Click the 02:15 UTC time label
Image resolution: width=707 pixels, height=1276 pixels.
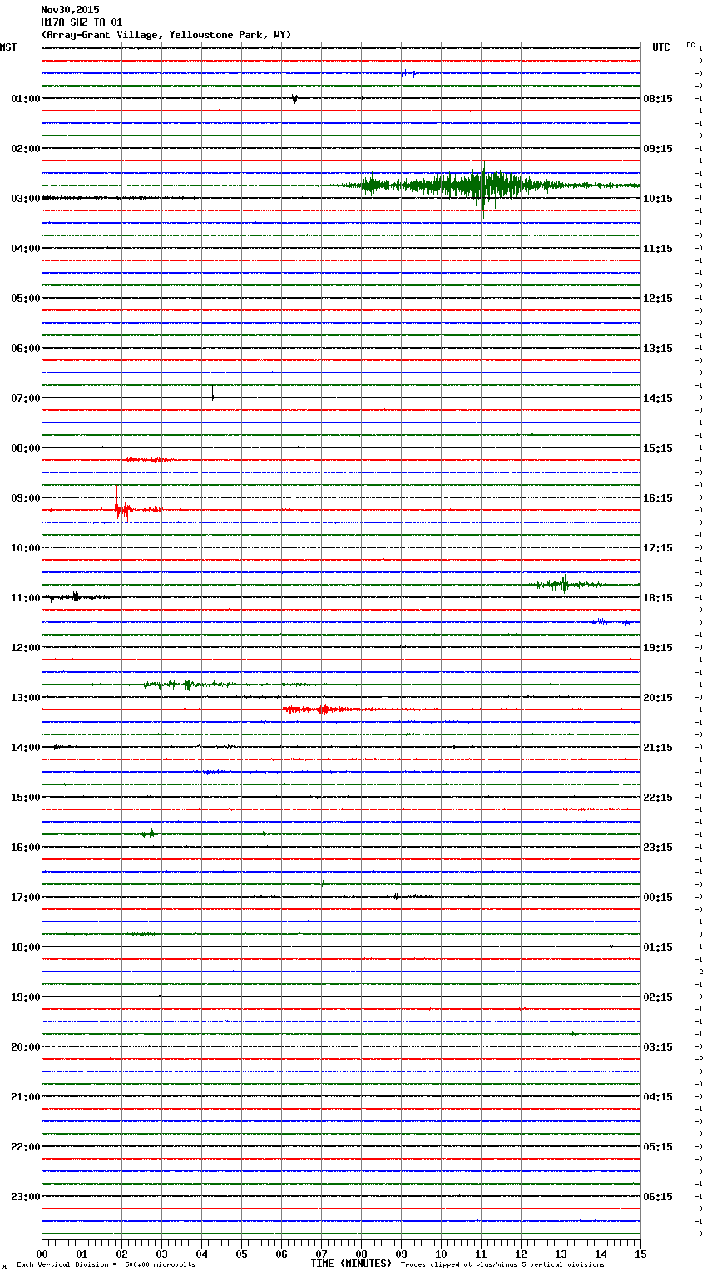tap(658, 997)
